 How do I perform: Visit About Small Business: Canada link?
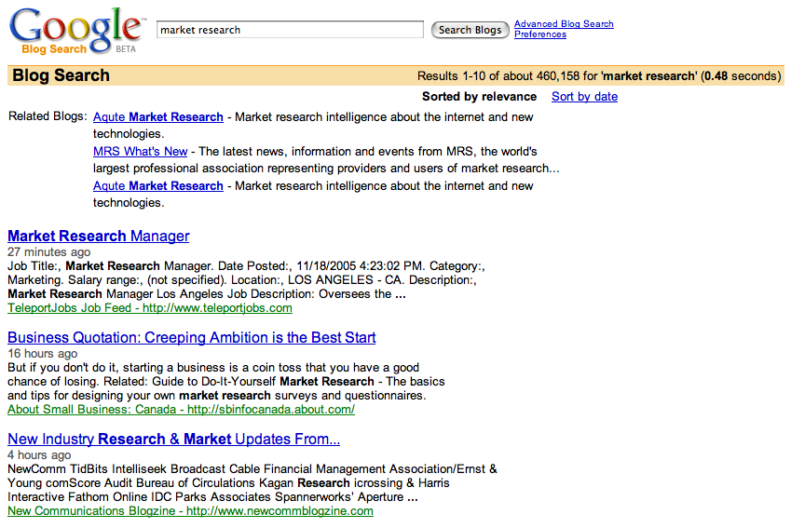tap(181, 410)
